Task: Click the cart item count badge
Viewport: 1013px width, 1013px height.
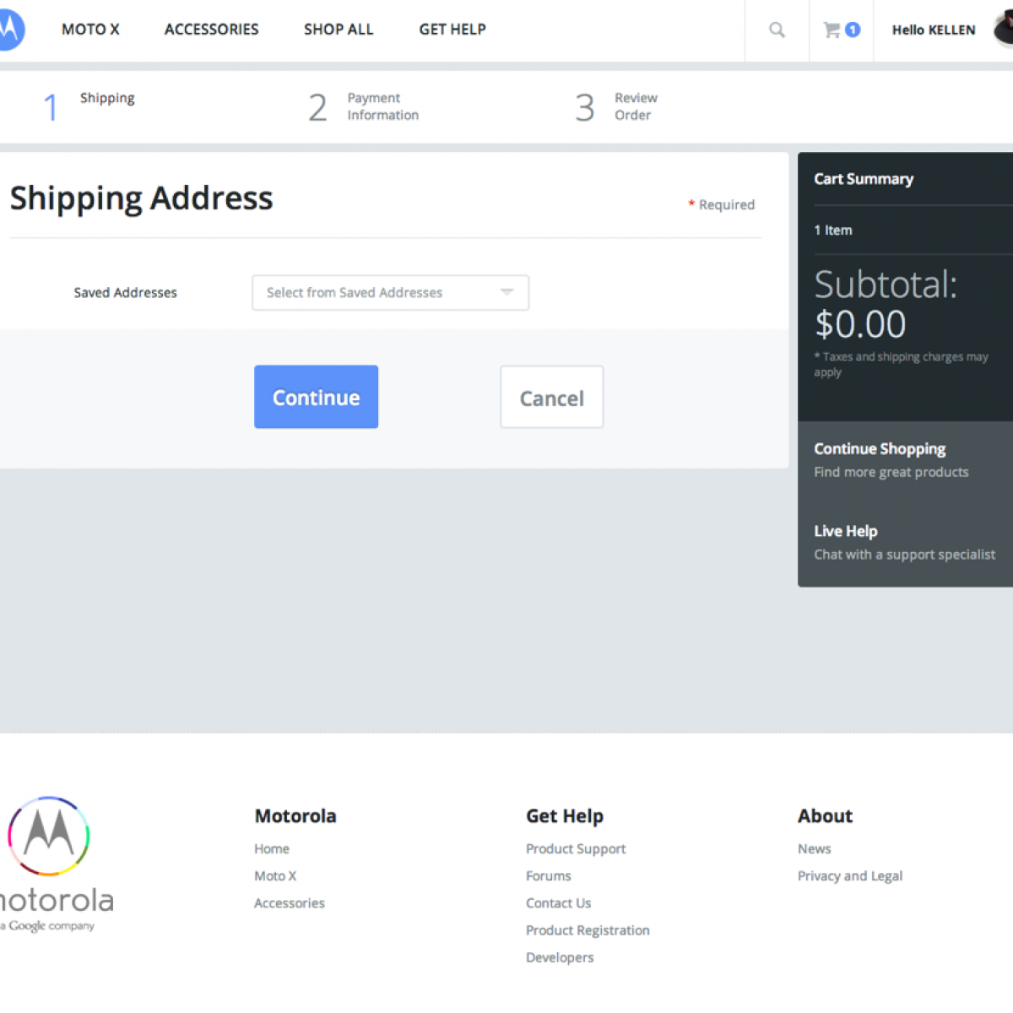Action: pyautogui.click(x=853, y=30)
